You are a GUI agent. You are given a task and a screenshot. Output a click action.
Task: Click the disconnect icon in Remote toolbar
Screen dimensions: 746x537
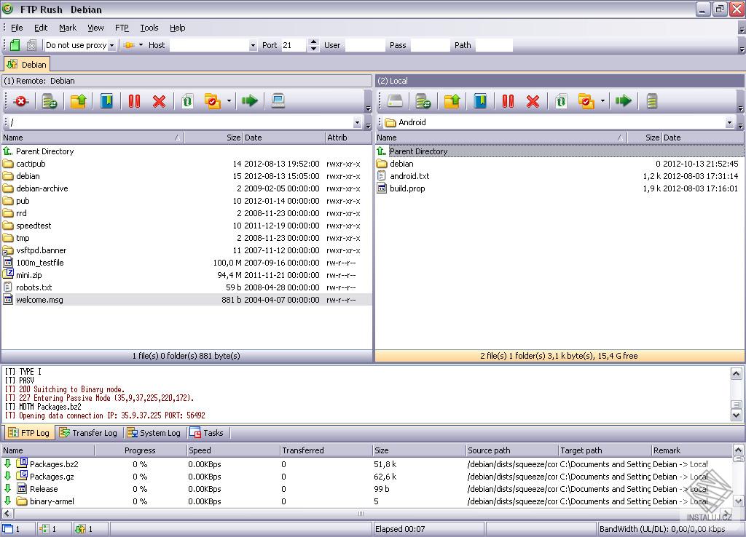(20, 101)
